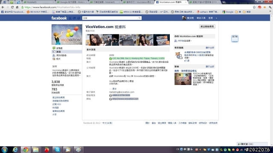Click the address bar URL
The height and width of the screenshot is (153, 273).
52,7
